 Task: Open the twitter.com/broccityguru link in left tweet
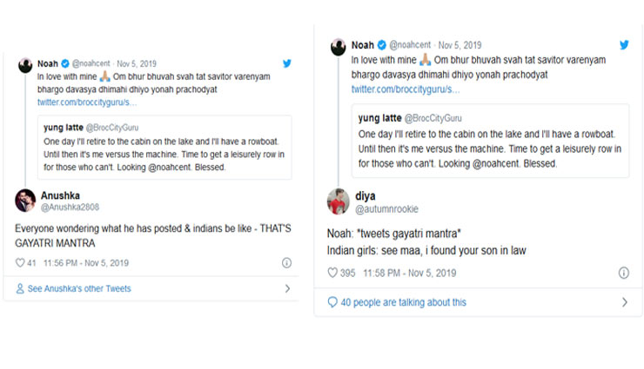point(85,102)
